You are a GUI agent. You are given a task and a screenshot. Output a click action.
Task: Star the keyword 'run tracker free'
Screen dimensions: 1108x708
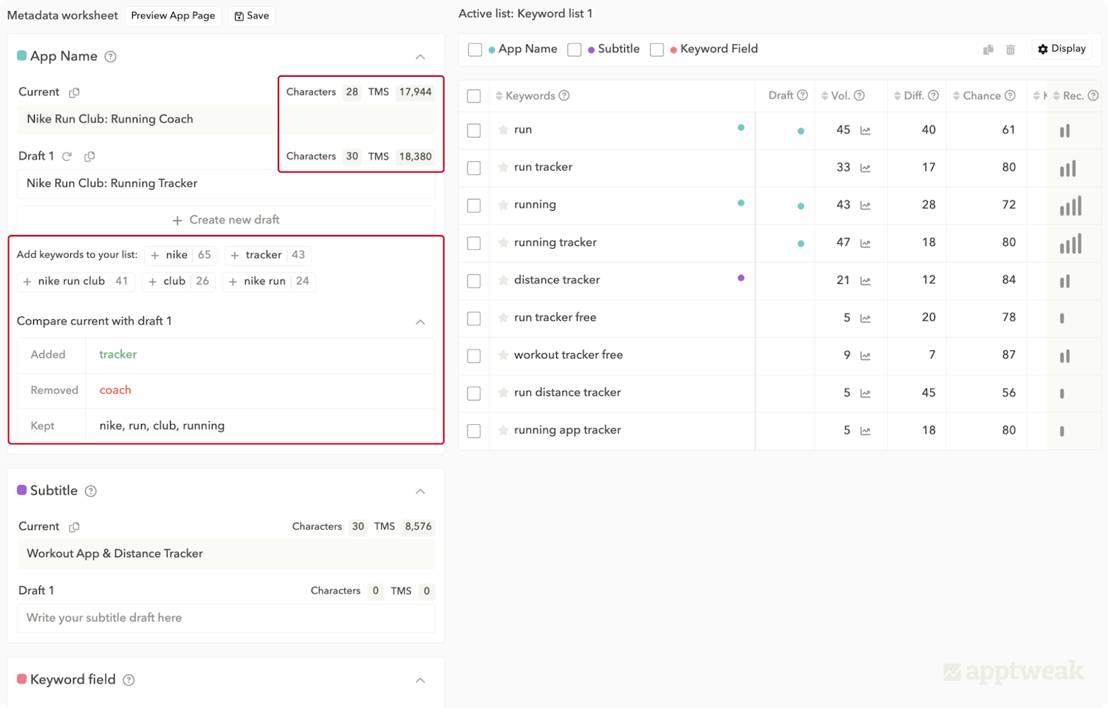(x=503, y=318)
